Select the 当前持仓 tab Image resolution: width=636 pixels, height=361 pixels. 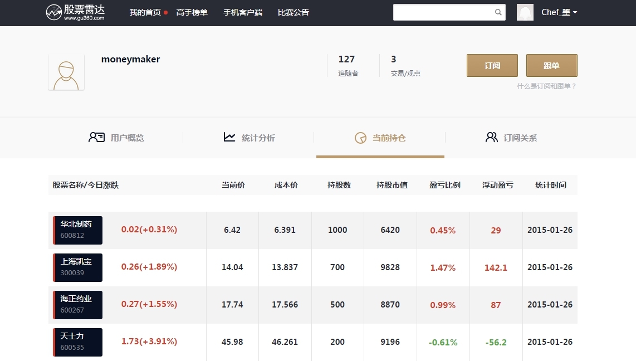(380, 138)
